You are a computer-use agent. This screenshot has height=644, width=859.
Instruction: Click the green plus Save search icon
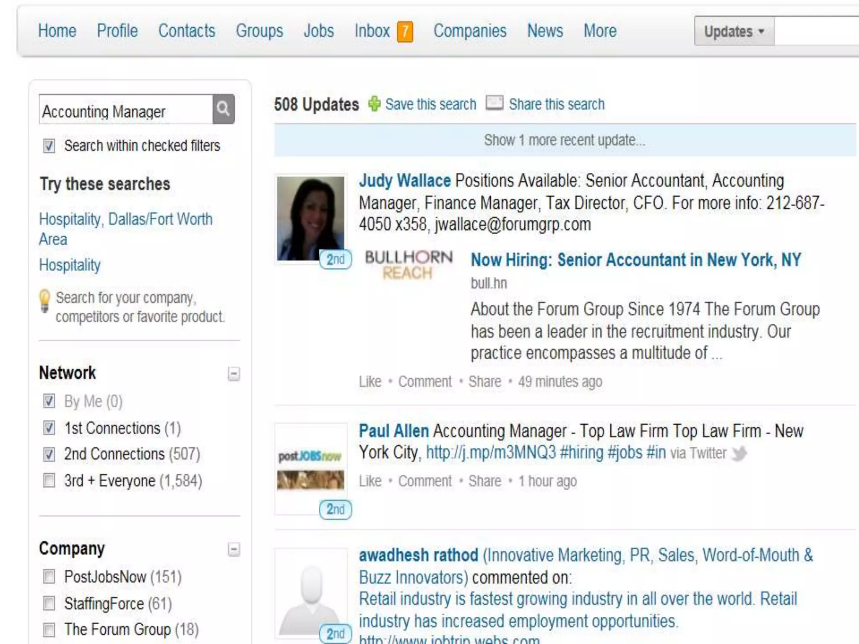coord(374,104)
